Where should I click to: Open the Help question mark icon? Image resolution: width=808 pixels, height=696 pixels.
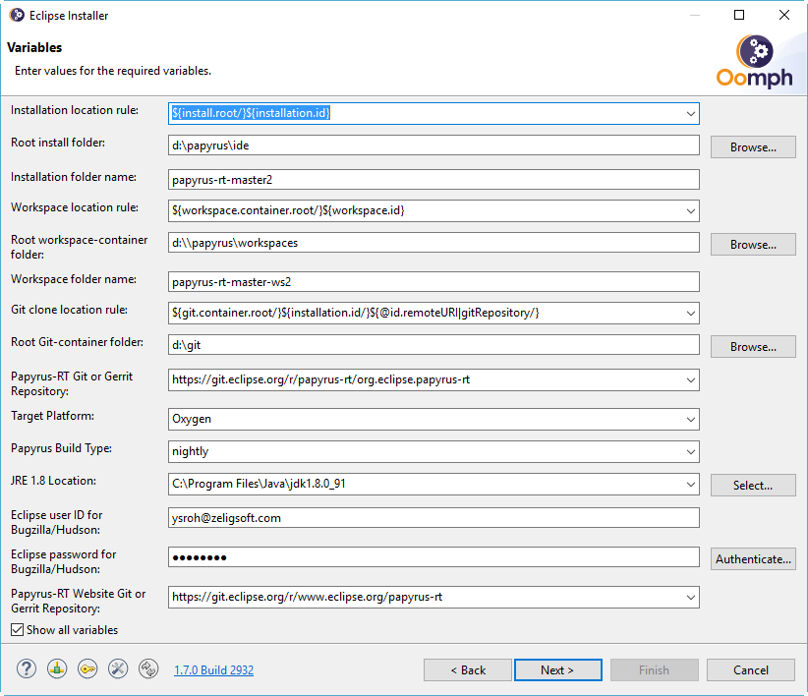(x=27, y=669)
